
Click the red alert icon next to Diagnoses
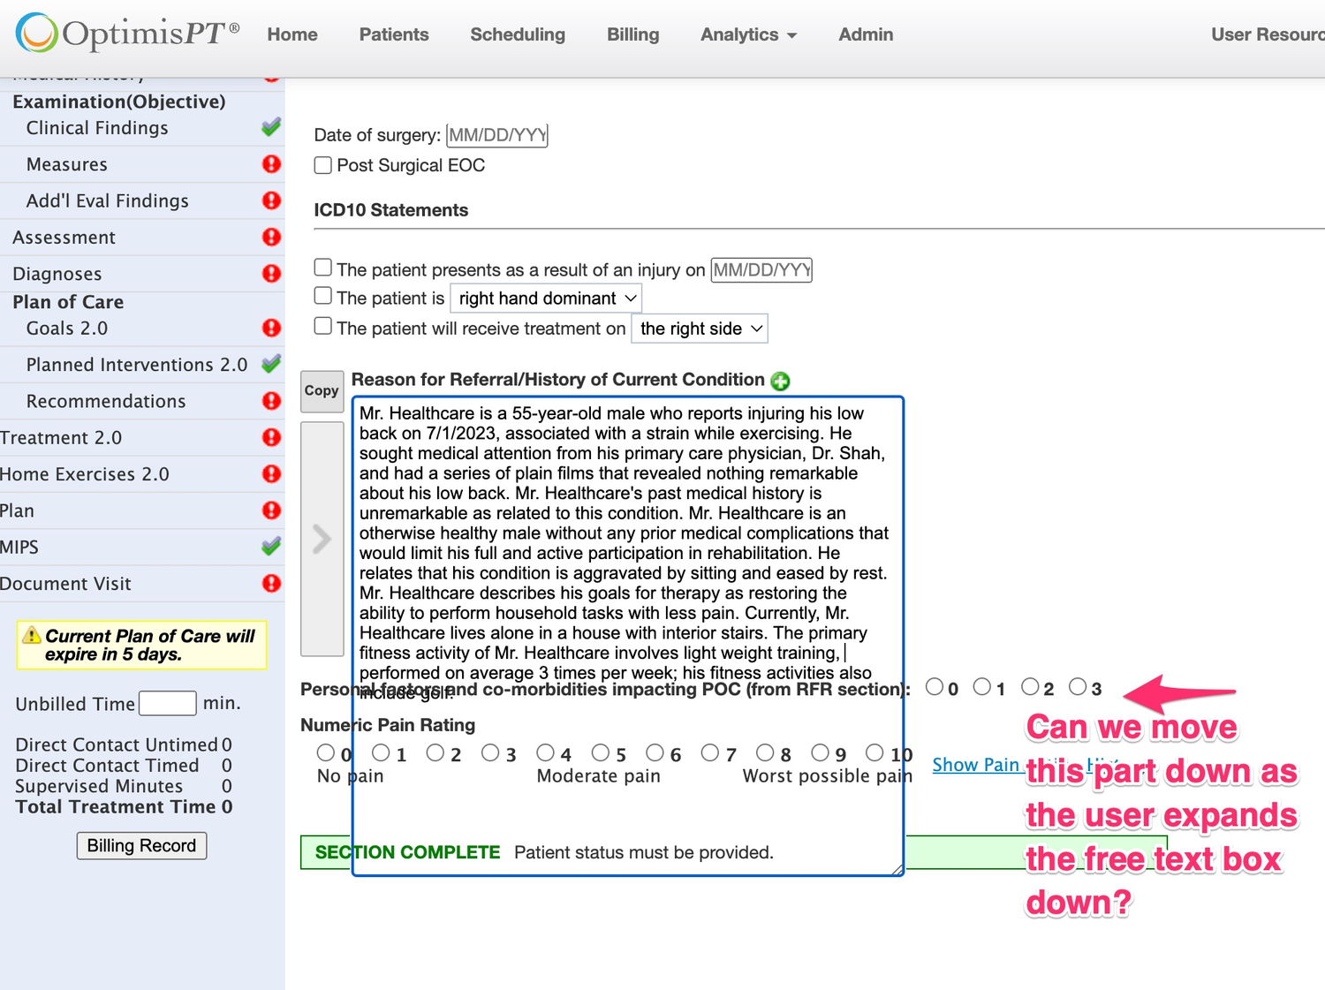[271, 274]
